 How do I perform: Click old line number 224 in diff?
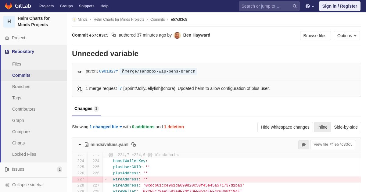click(80, 161)
